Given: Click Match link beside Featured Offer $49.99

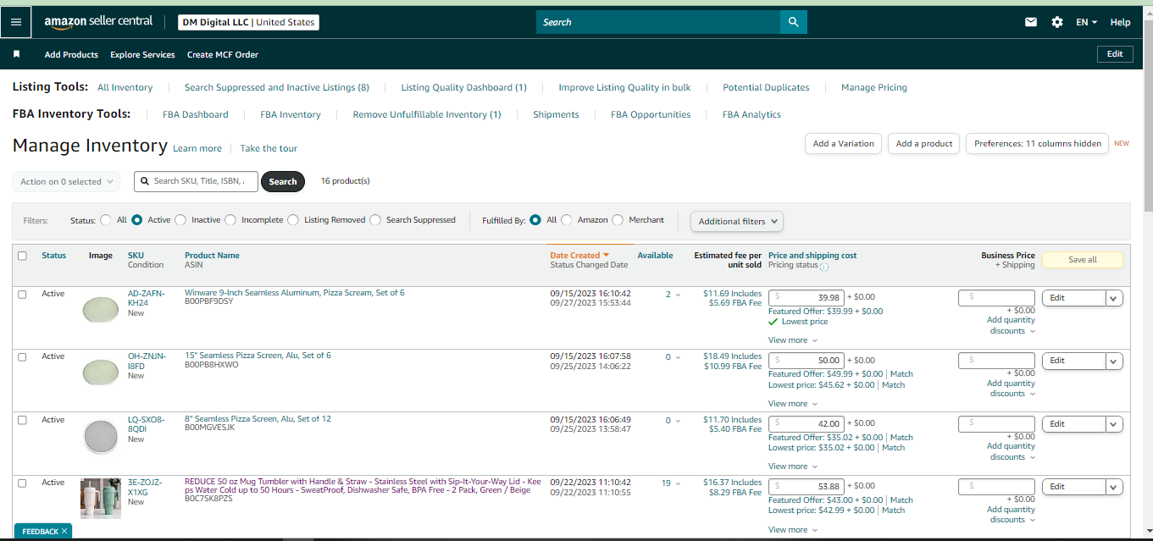Looking at the screenshot, I should tap(901, 374).
